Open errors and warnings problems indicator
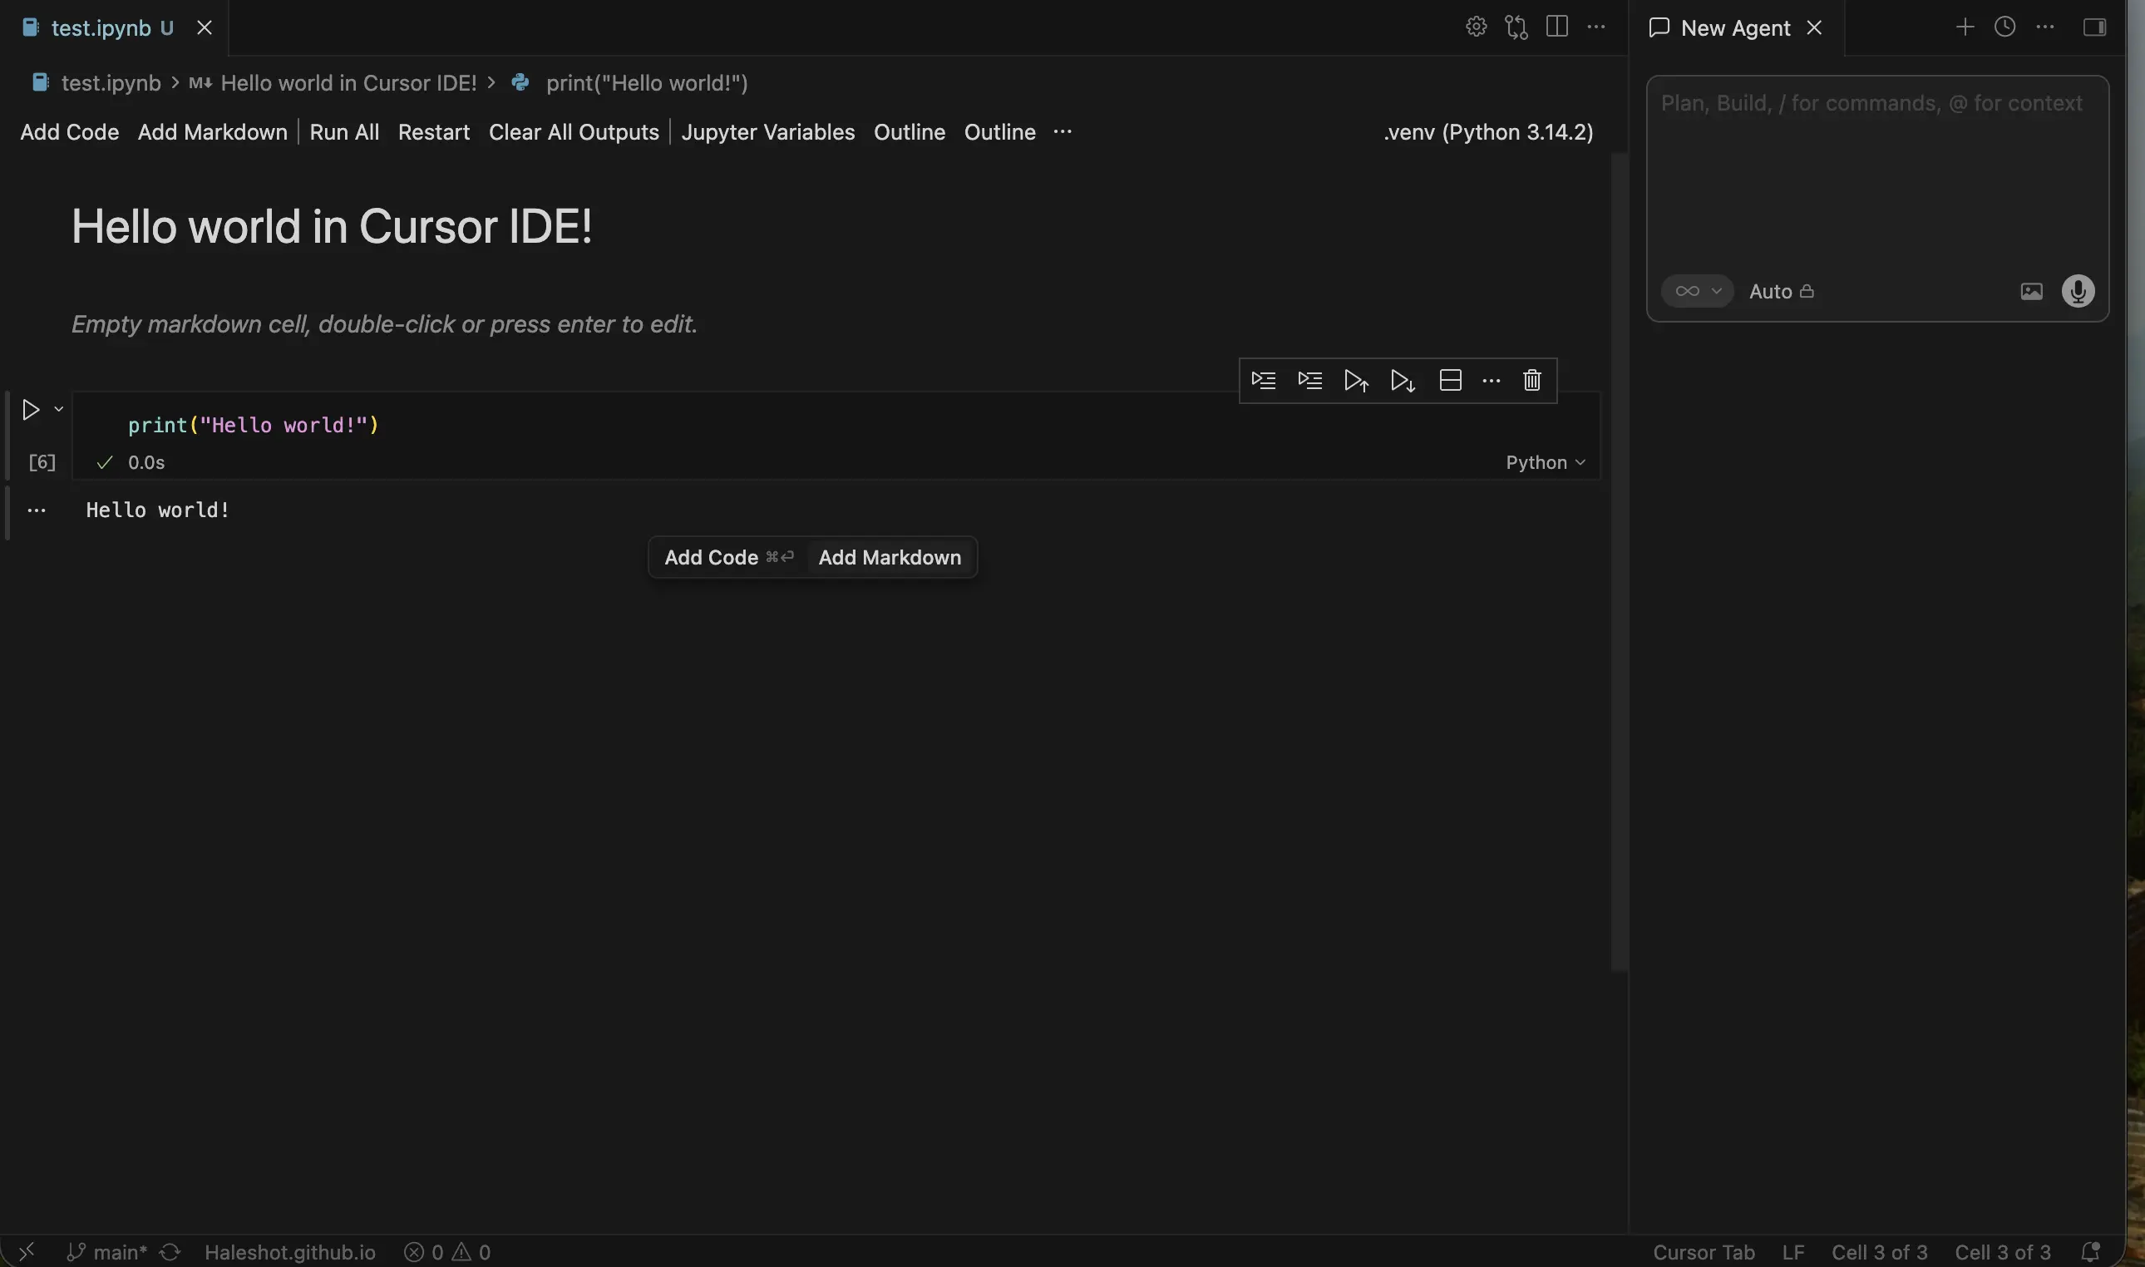 pos(447,1252)
